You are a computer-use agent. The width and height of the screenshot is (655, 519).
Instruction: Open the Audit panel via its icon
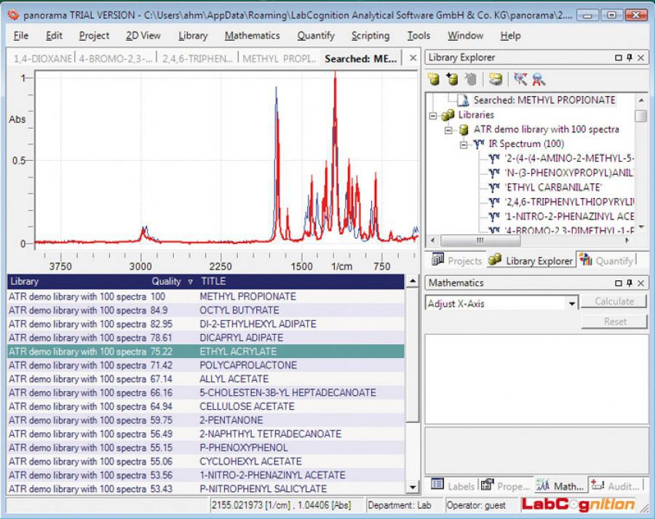[599, 486]
